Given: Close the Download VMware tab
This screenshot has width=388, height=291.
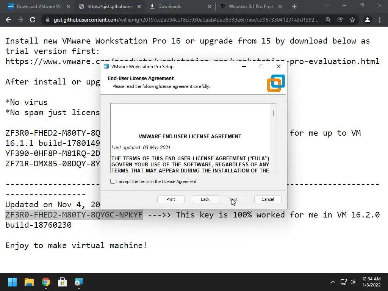Looking at the screenshot, I should pyautogui.click(x=68, y=6).
